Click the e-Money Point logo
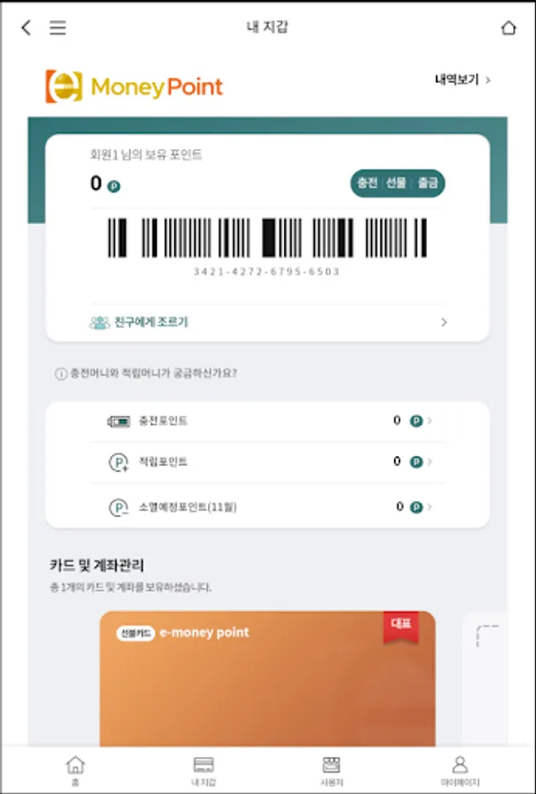Image resolution: width=536 pixels, height=794 pixels. point(134,86)
